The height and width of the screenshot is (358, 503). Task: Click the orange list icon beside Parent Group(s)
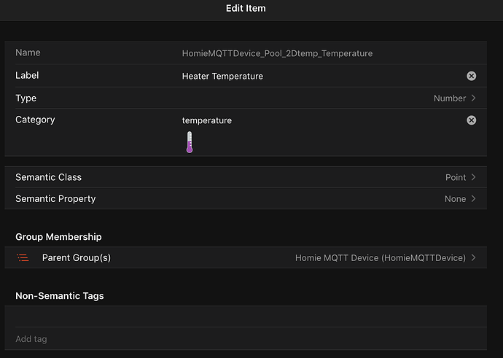pyautogui.click(x=23, y=257)
